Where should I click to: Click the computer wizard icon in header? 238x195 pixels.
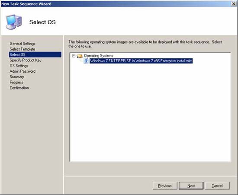coord(14,22)
